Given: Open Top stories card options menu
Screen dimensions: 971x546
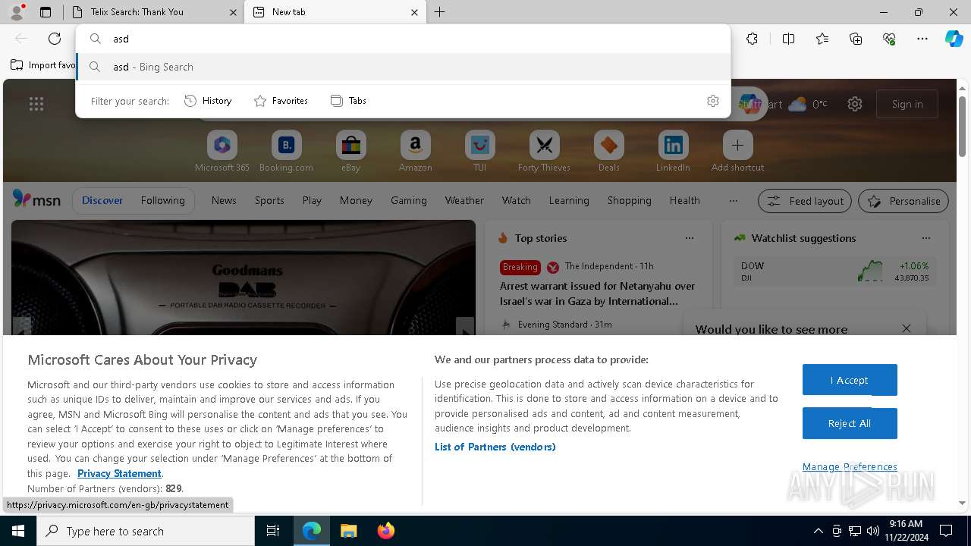Looking at the screenshot, I should point(689,238).
